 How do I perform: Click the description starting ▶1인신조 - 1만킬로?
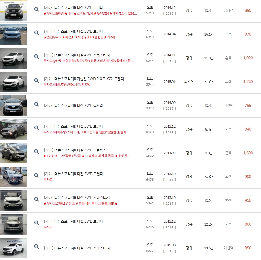[x=87, y=156]
